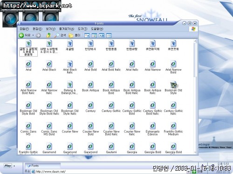Select the Garamond font icon
This screenshot has height=174, width=233.
tap(49, 147)
